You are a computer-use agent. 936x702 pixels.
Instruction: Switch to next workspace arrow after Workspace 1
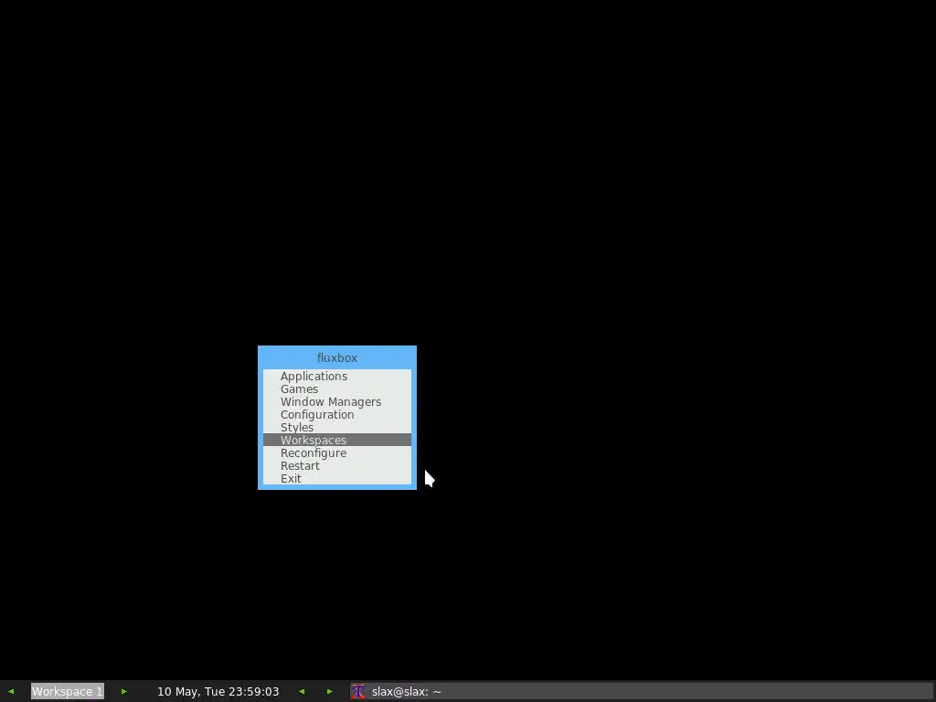[x=124, y=691]
